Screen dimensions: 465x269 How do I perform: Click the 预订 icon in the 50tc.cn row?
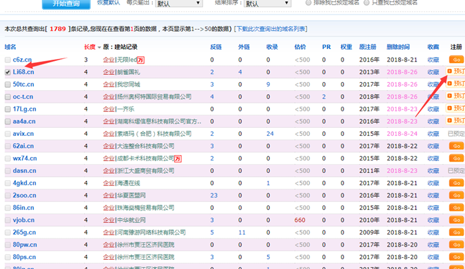(x=456, y=84)
